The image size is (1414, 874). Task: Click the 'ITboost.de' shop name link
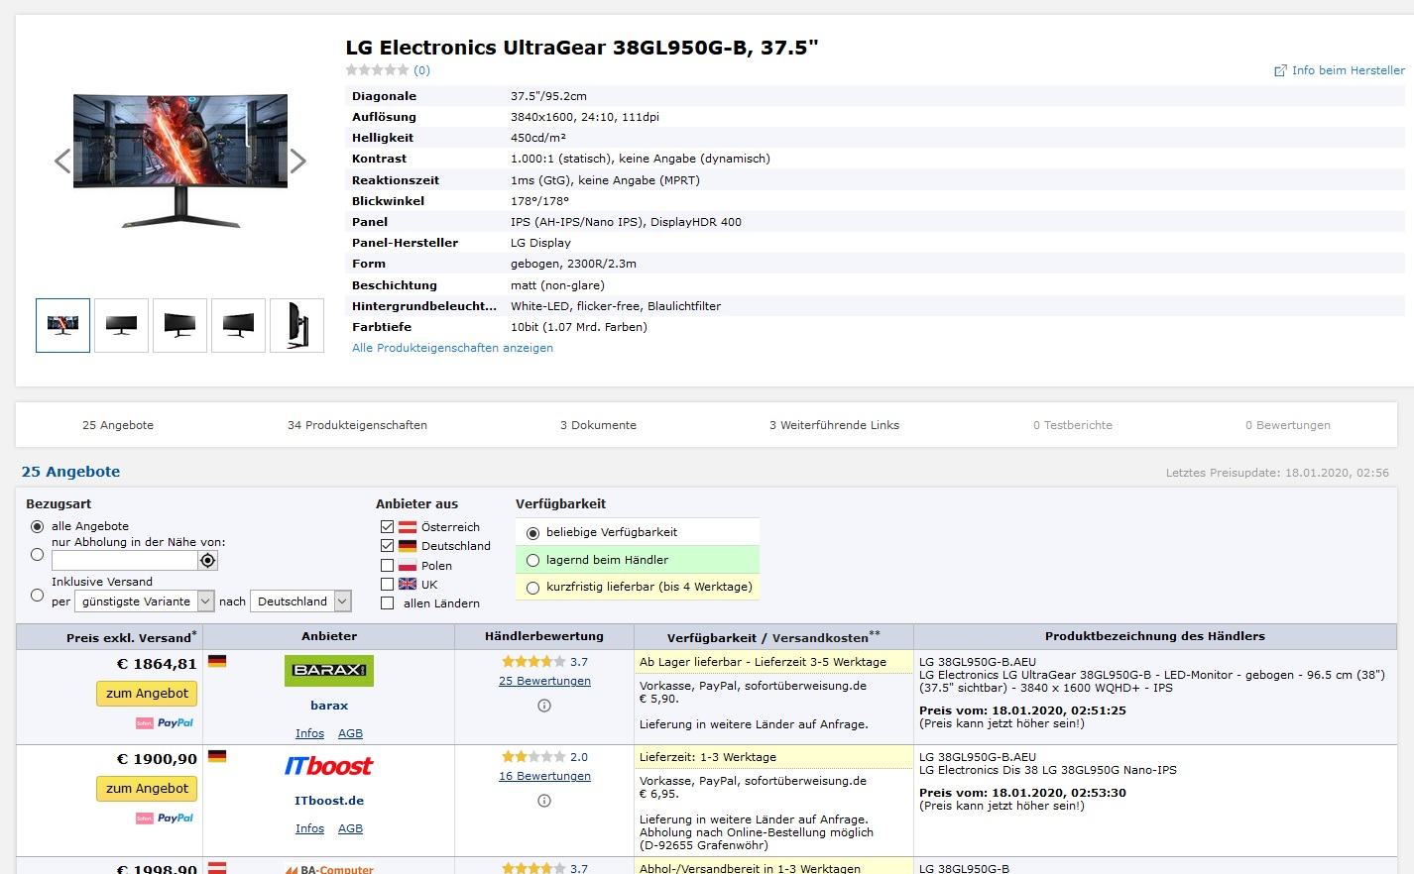pyautogui.click(x=329, y=801)
